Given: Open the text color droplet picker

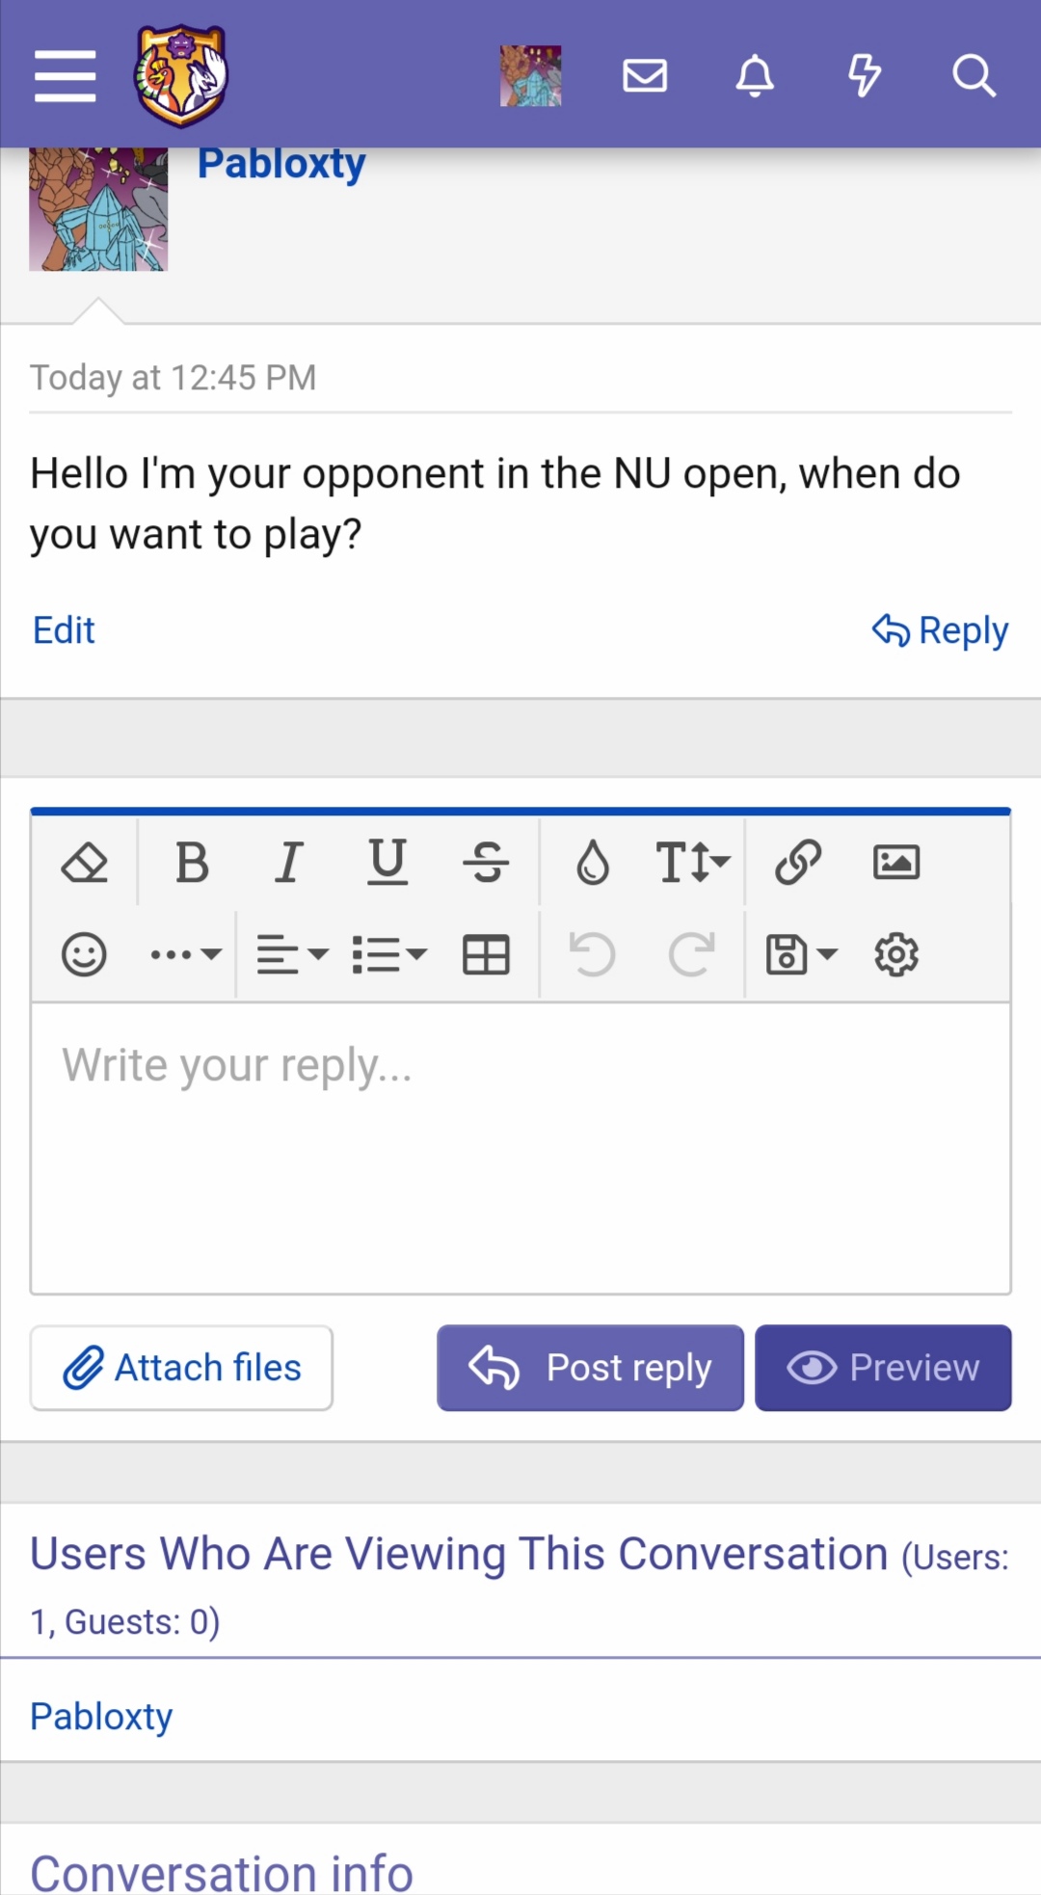Looking at the screenshot, I should coord(593,862).
